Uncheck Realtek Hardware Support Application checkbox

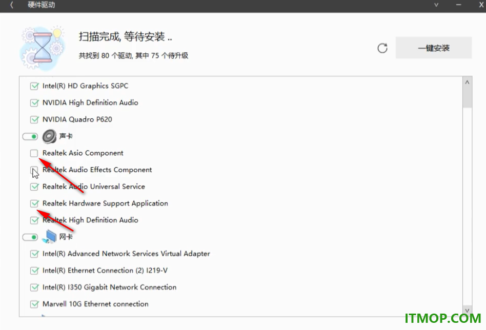coord(34,203)
